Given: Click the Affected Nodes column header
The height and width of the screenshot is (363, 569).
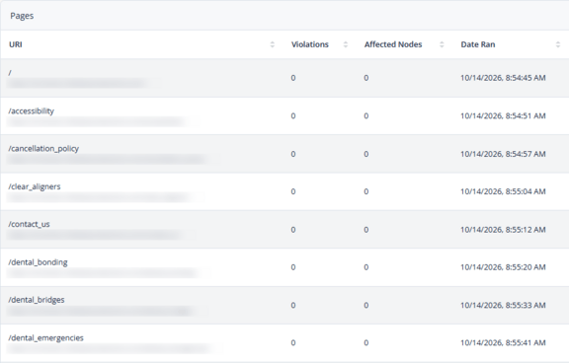Looking at the screenshot, I should (393, 44).
